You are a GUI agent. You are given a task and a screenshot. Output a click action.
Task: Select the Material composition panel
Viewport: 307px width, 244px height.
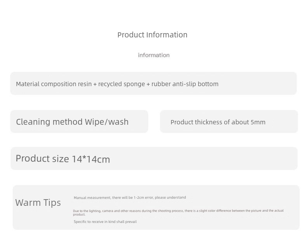point(153,83)
